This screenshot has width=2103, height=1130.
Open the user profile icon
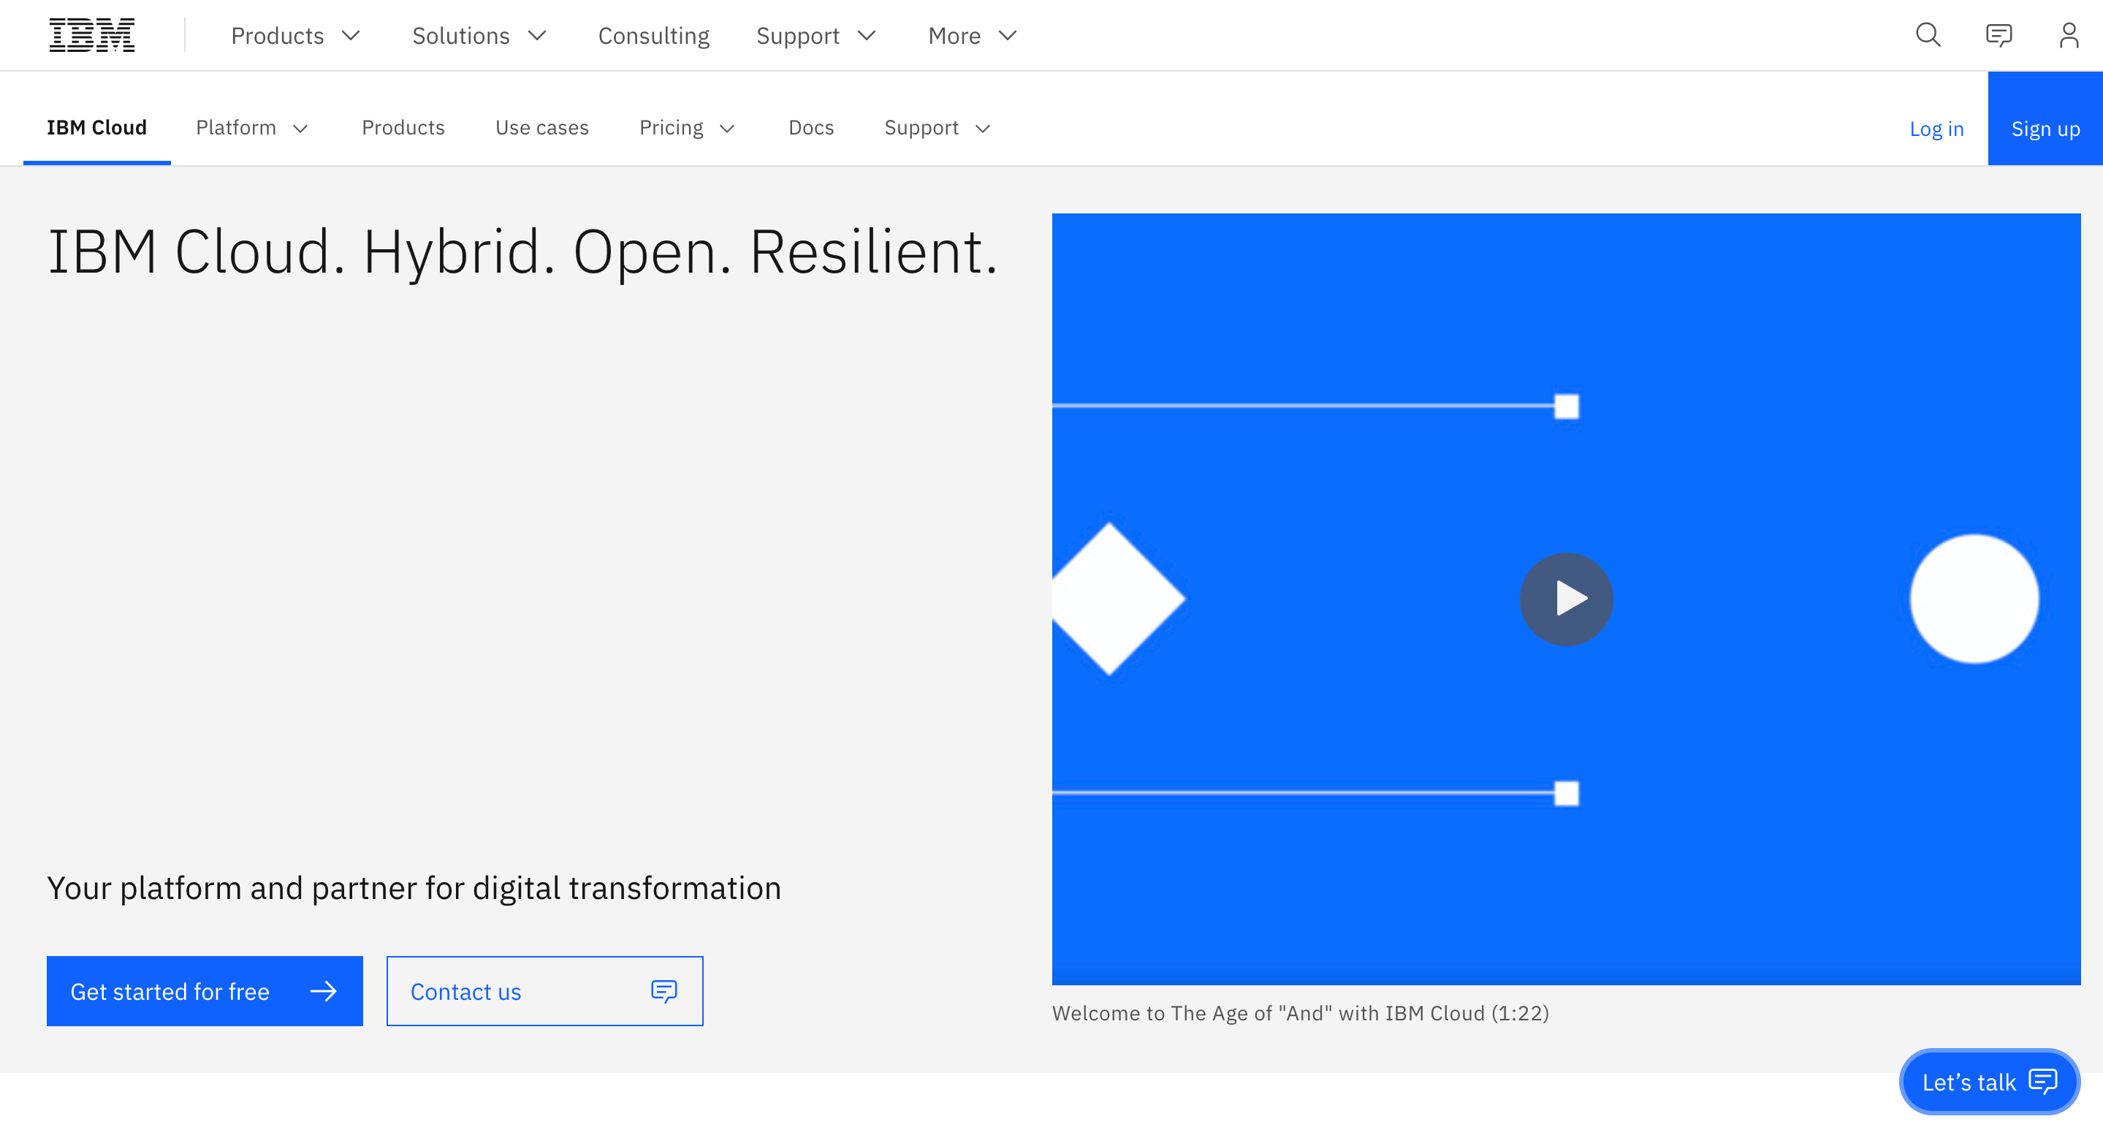tap(2069, 35)
